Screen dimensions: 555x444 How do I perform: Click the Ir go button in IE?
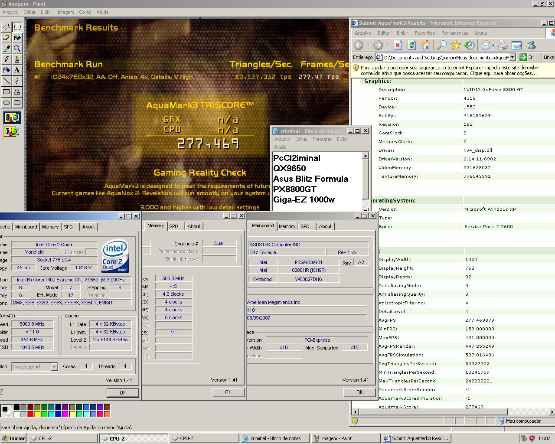click(x=527, y=57)
